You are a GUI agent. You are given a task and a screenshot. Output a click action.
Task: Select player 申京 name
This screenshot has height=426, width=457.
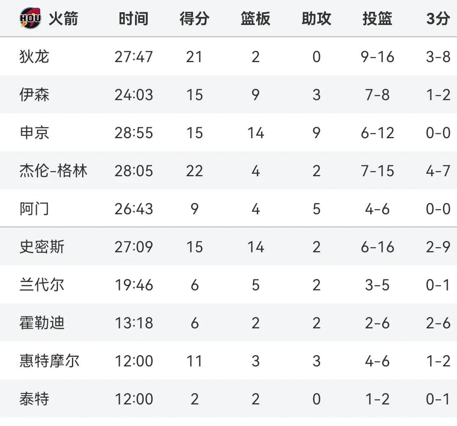point(34,133)
